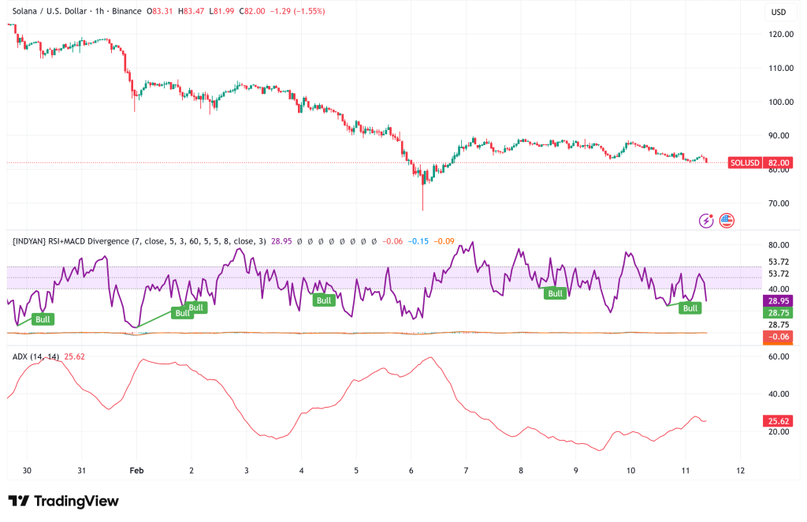Click the purple 28.95 RSI value tag
Screen dimensions: 807x522
click(778, 301)
